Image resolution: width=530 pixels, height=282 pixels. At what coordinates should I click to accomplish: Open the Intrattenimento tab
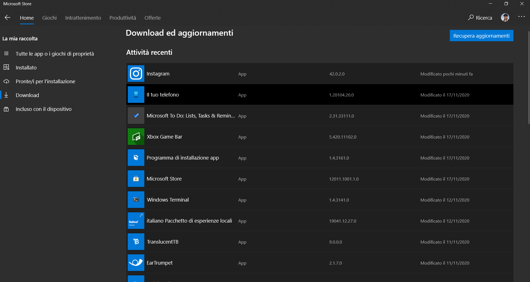pyautogui.click(x=83, y=18)
